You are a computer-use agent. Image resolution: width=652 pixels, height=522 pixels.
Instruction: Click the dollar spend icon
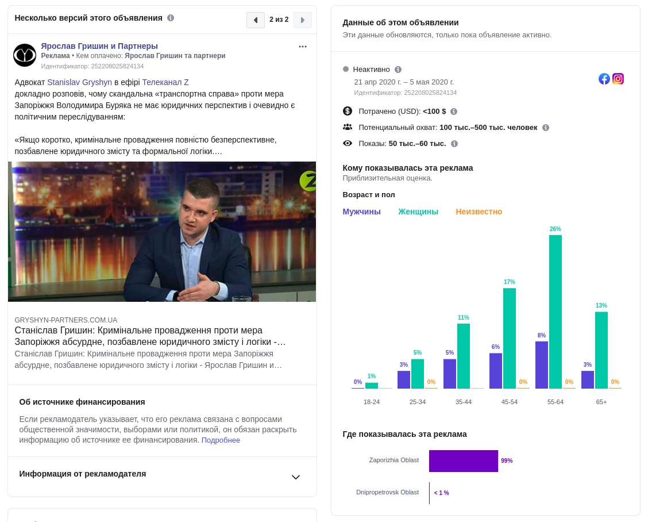click(x=347, y=111)
